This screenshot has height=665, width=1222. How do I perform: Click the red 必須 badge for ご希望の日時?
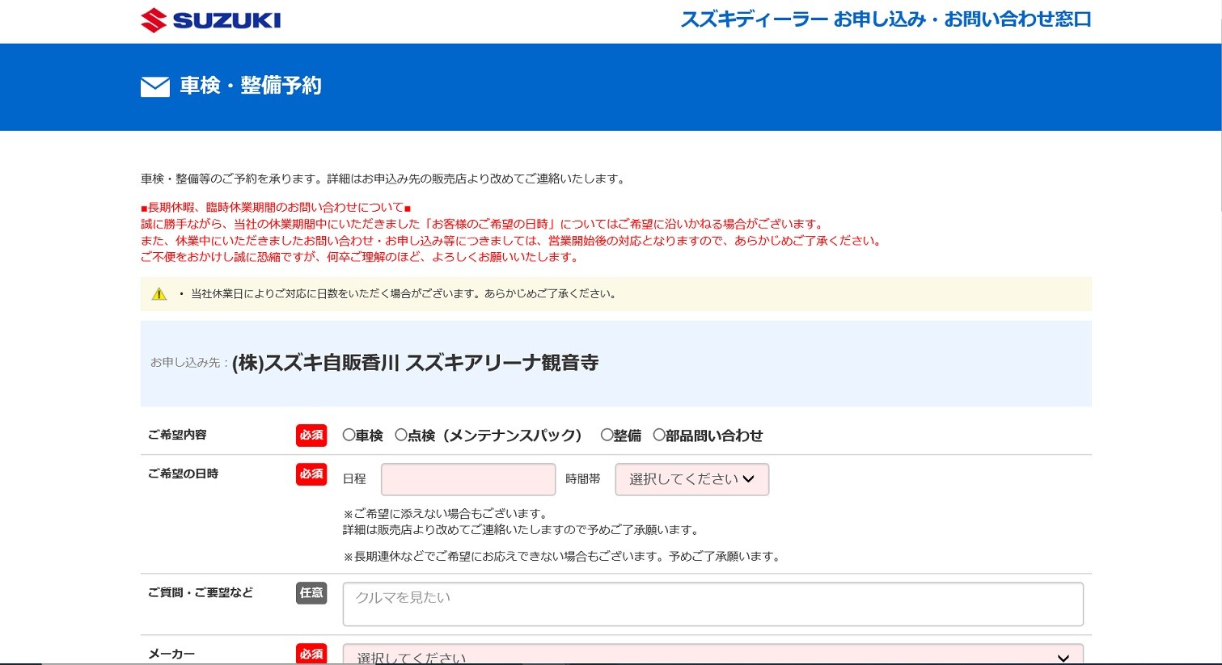pos(311,473)
